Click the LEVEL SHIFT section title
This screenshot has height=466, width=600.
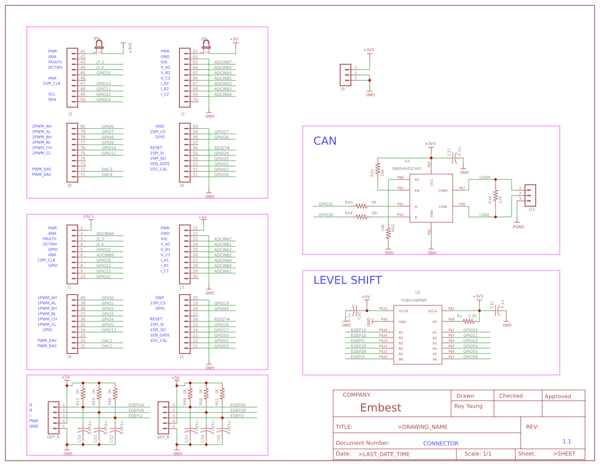348,280
